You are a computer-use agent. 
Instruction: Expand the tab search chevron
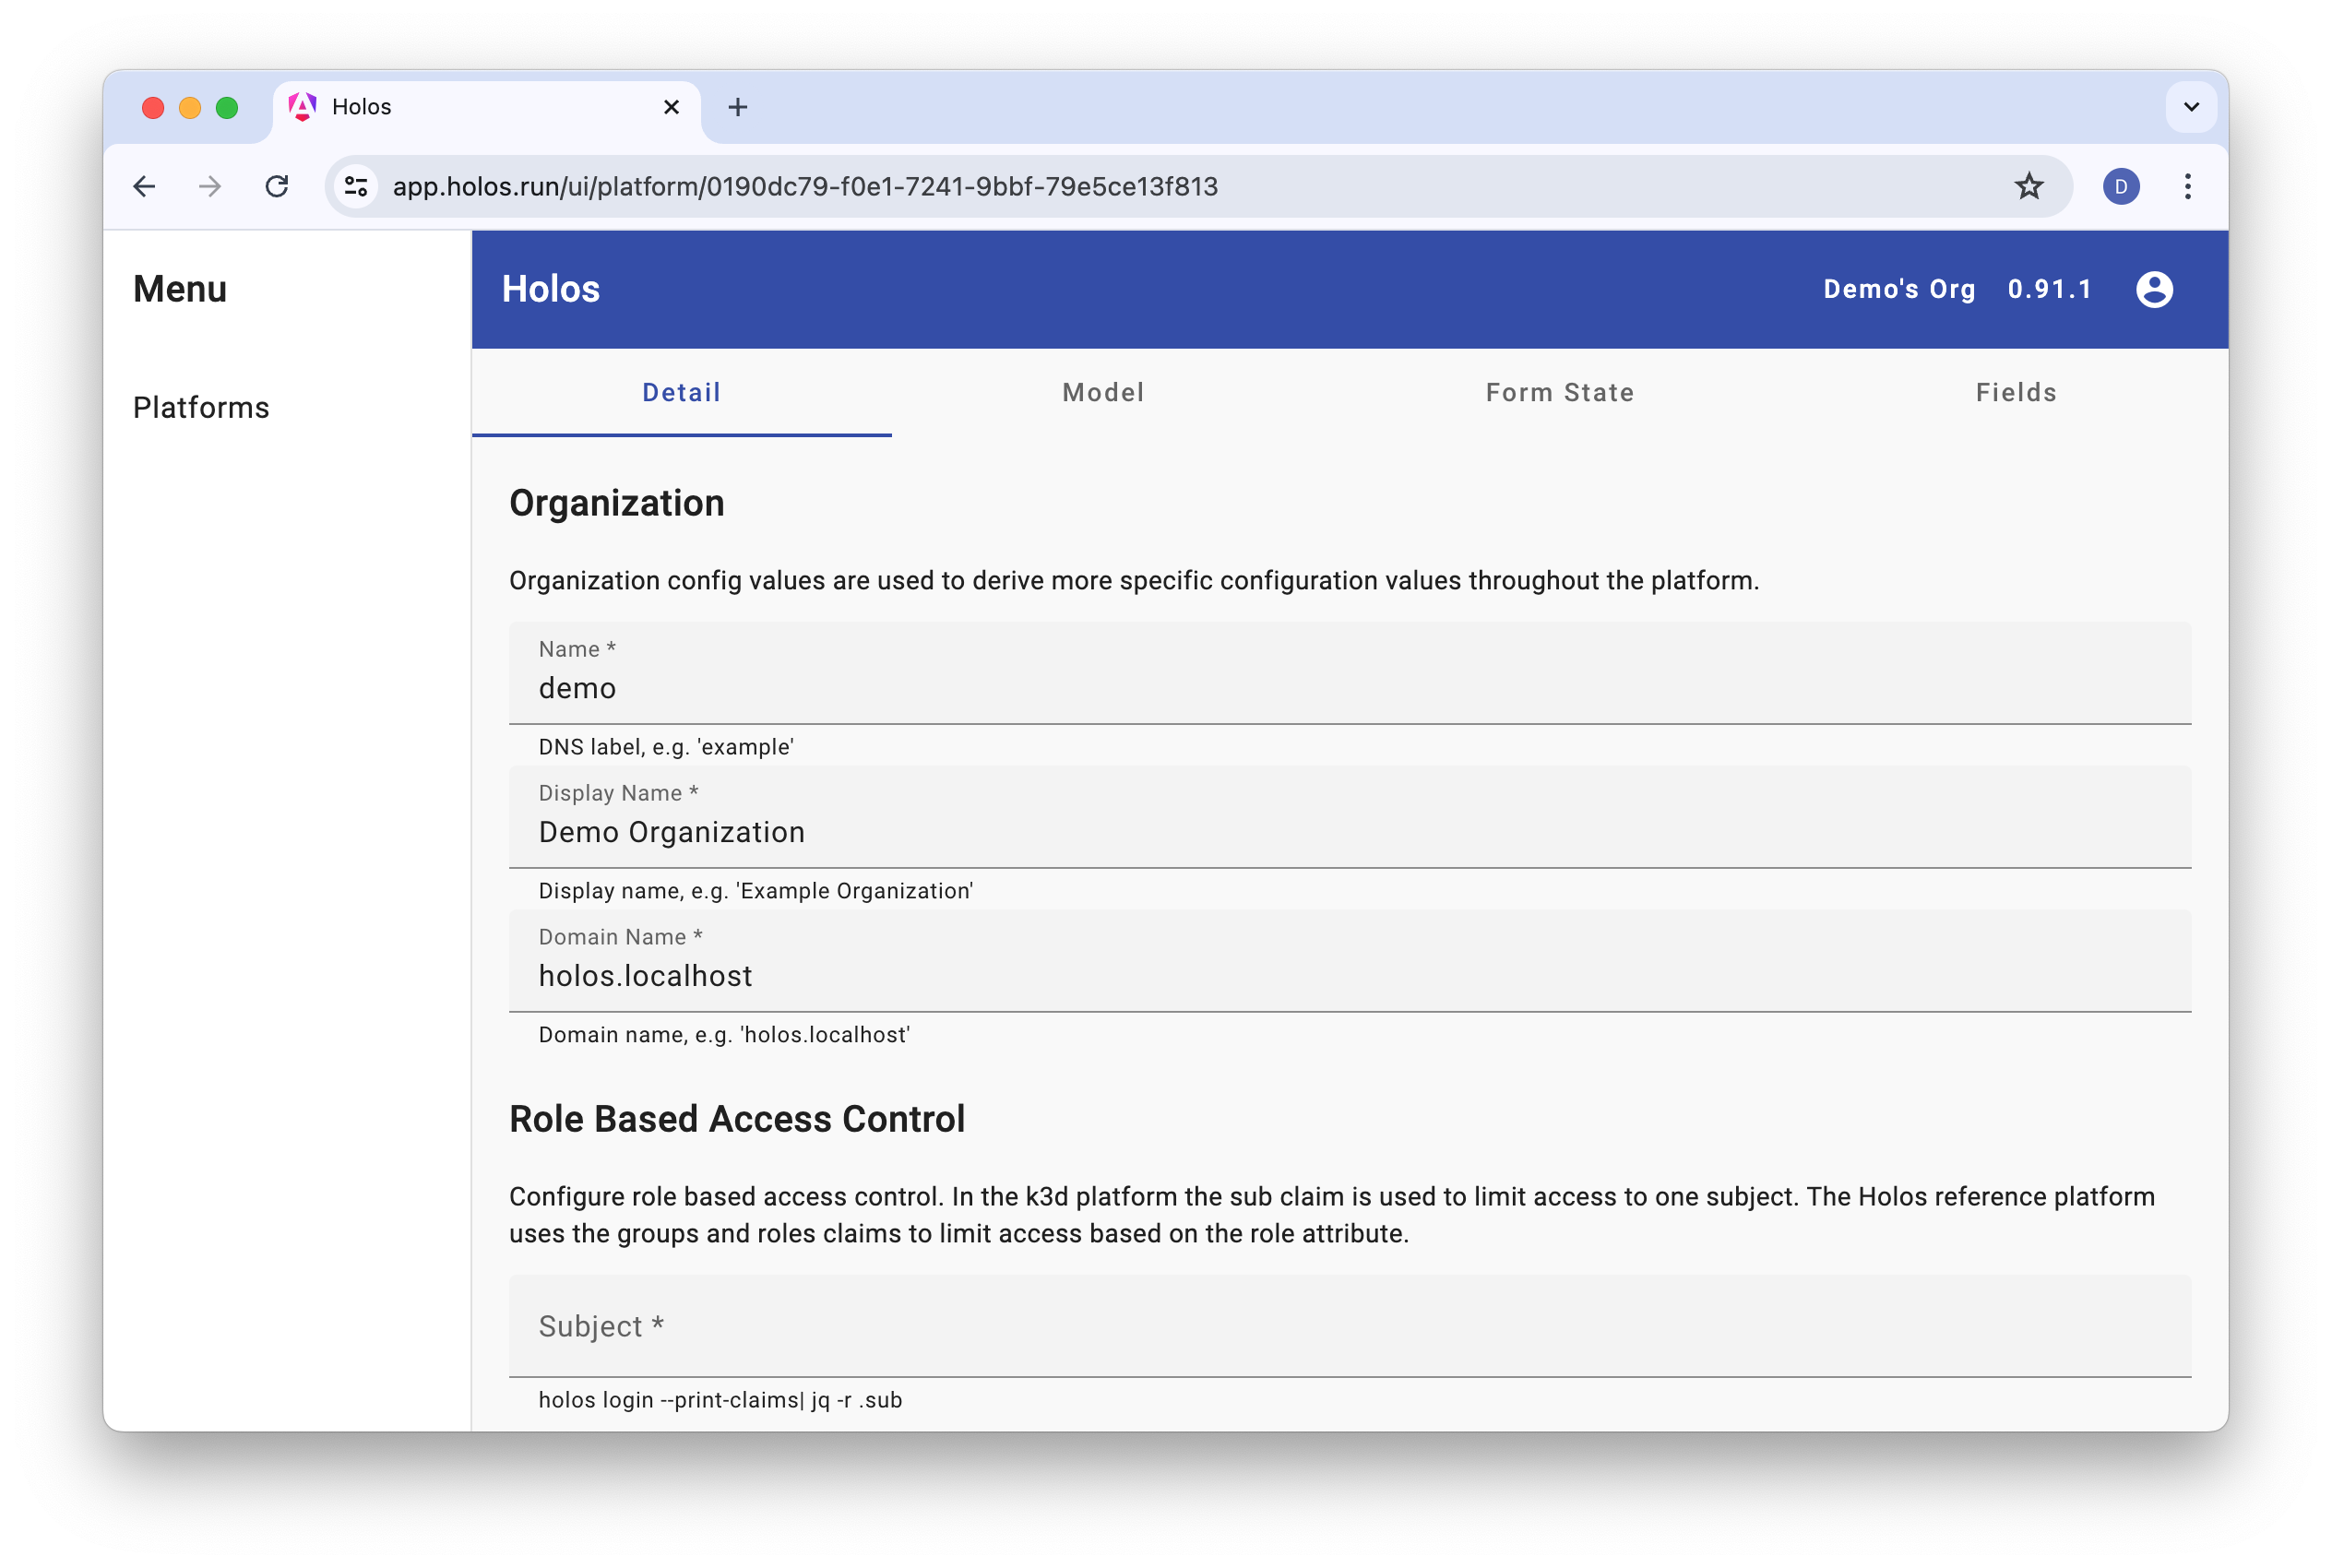(2190, 107)
